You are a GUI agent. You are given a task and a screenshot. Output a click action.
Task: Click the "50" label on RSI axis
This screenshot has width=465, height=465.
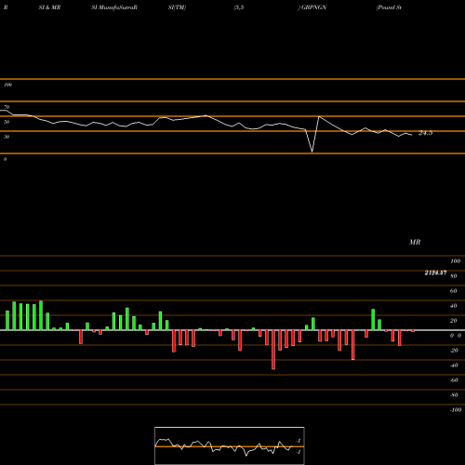point(7,122)
